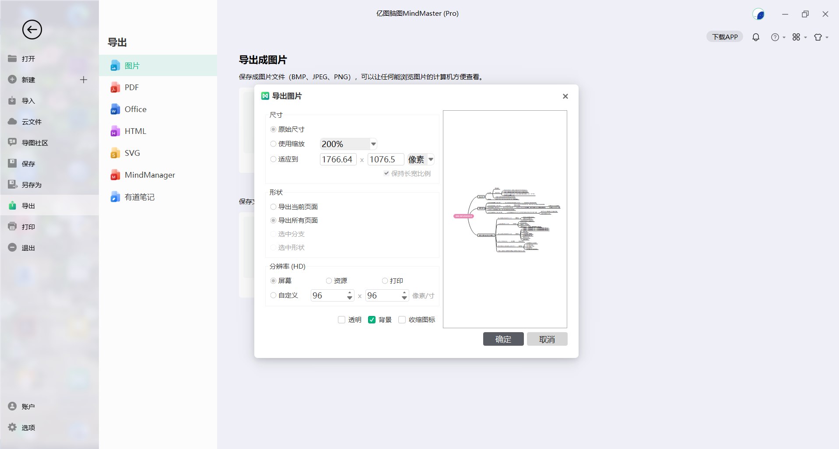Switch to PDF export tab
Viewport: 839px width, 449px height.
coord(158,88)
